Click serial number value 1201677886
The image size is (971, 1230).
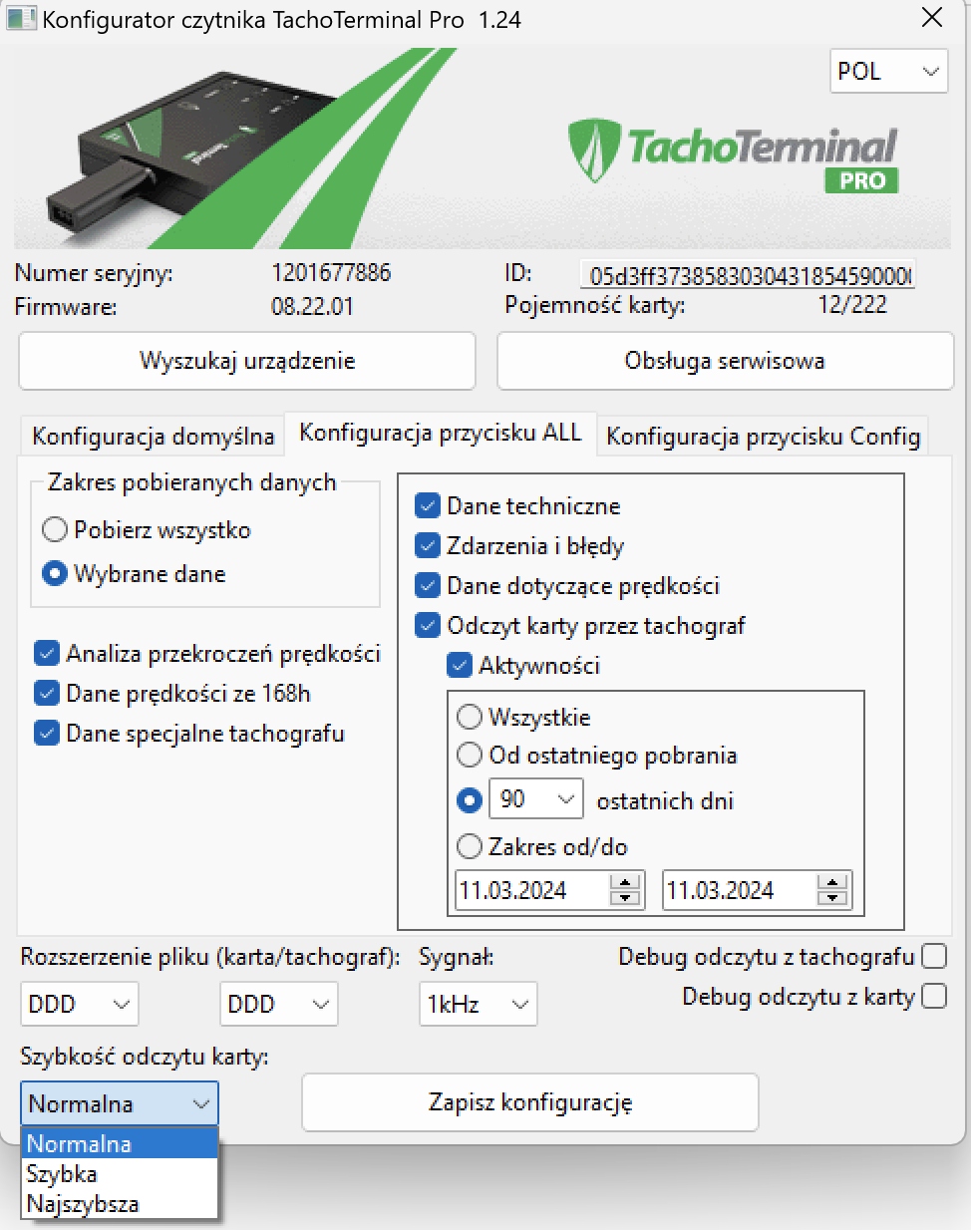click(331, 273)
